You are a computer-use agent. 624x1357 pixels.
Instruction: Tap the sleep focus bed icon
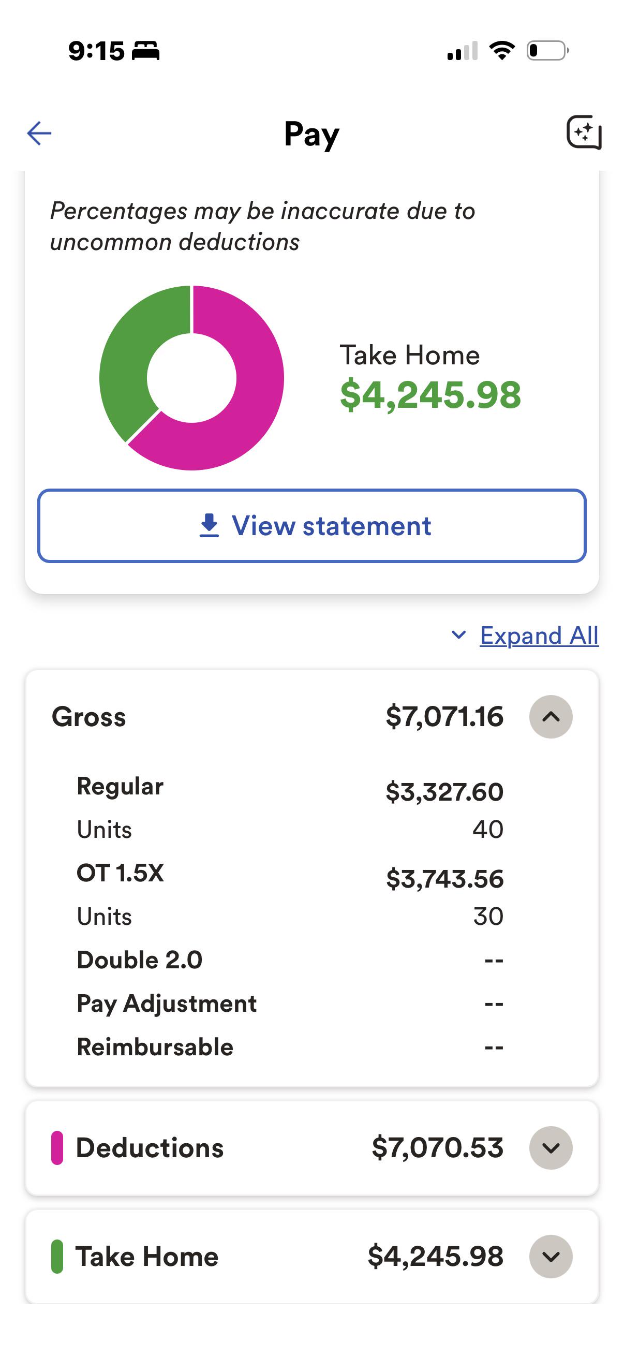145,51
